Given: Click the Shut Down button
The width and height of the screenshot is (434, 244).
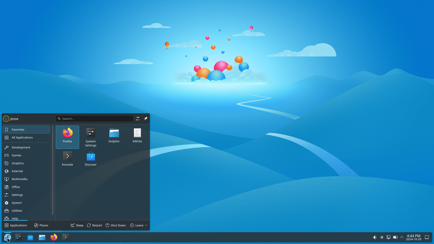Looking at the screenshot, I should (116, 225).
